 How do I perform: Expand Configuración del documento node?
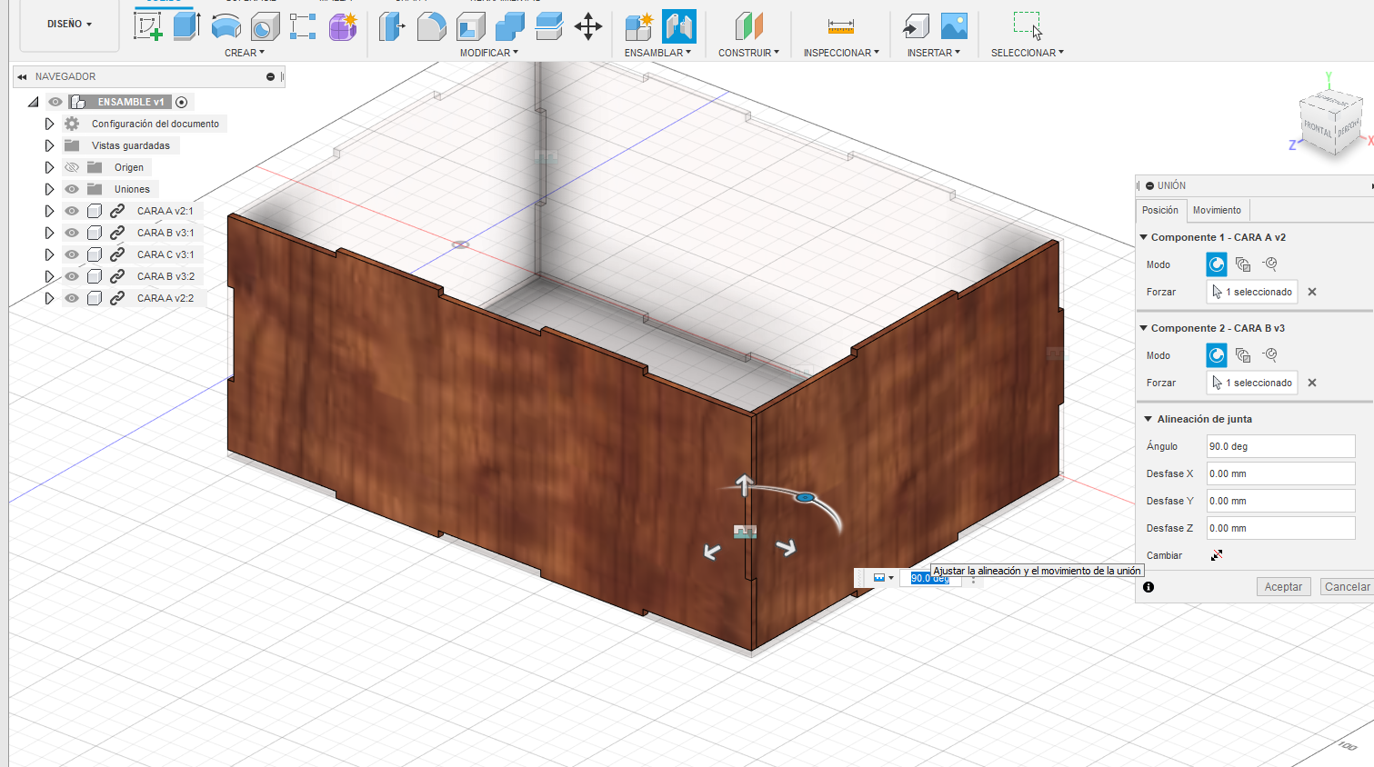coord(49,124)
